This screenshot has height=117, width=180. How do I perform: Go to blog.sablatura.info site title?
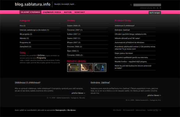tap(33, 4)
